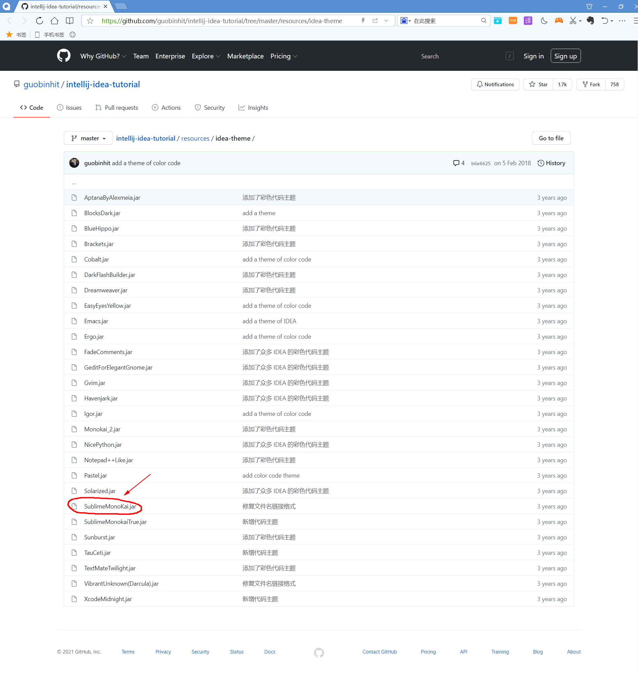The height and width of the screenshot is (677, 638).
Task: Open the video clip extension icon
Action: pyautogui.click(x=498, y=21)
